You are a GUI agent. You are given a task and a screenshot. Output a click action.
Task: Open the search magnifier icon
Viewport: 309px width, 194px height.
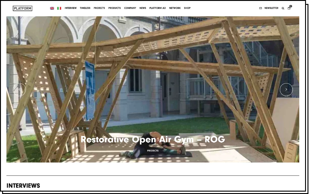coord(283,8)
